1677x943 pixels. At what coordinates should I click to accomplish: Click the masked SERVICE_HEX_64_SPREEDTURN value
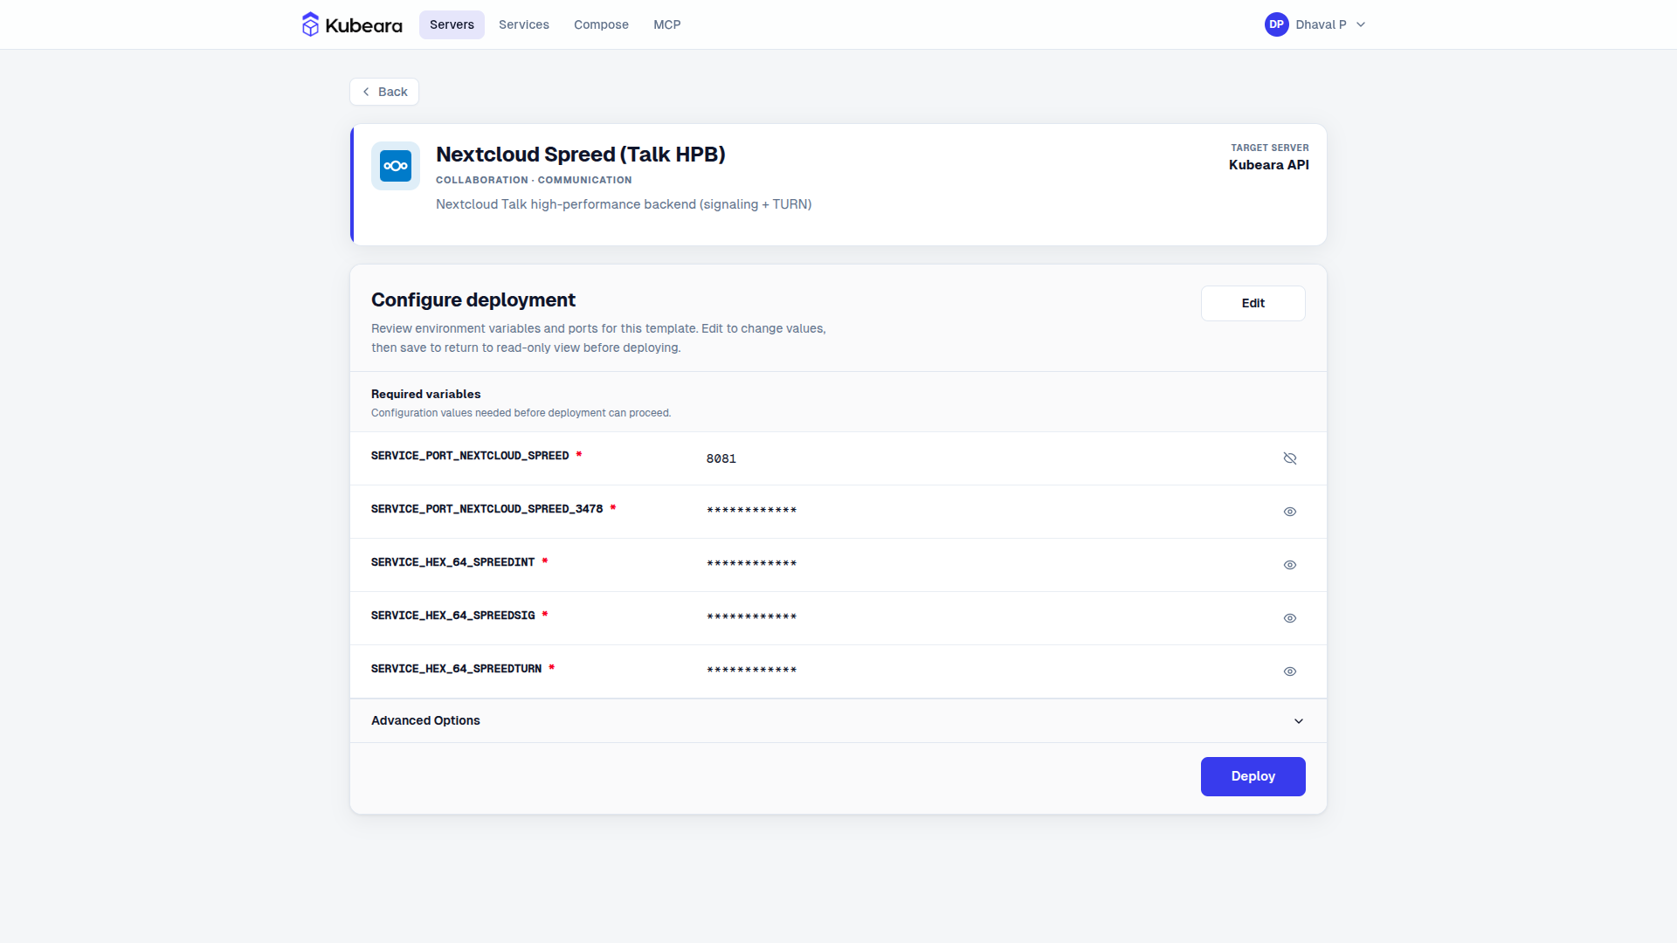tap(751, 671)
